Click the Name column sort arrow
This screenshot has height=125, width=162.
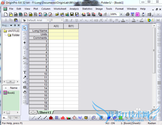6,88
